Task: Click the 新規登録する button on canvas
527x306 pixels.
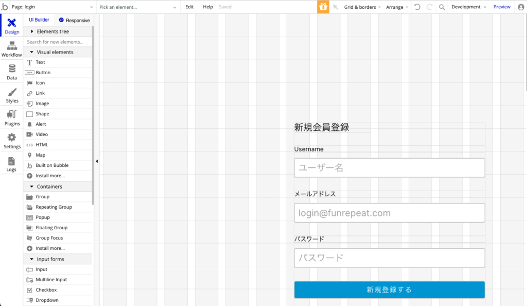Action: [x=389, y=290]
